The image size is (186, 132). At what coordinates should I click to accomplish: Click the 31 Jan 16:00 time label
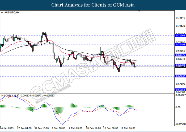click(x=41, y=128)
